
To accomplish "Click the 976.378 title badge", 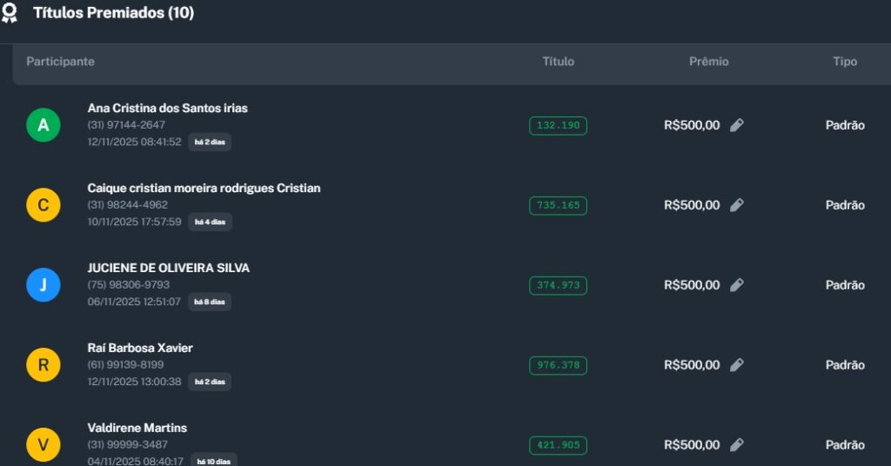I will coord(558,365).
